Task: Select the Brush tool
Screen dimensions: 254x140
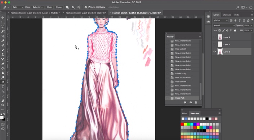Action: 3,50
